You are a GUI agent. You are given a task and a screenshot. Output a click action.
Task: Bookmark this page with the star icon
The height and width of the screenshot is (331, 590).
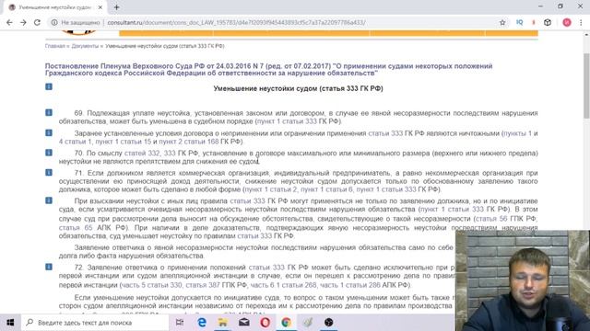tap(502, 22)
